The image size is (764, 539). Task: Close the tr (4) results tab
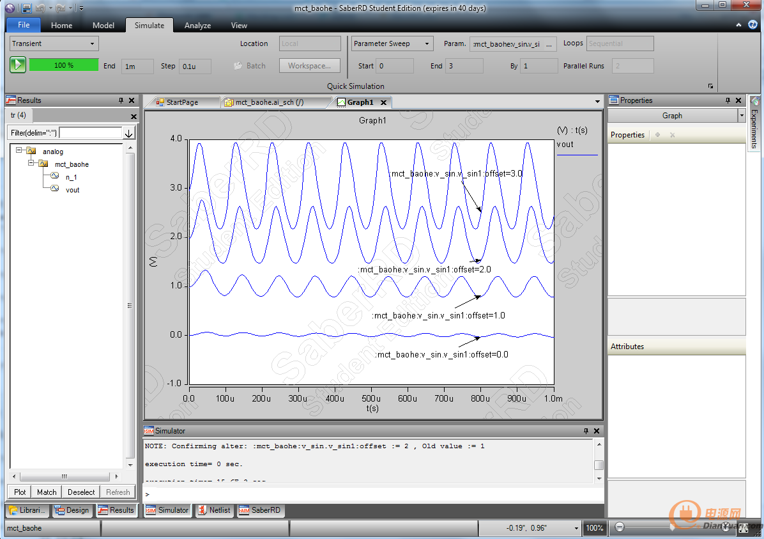tap(134, 116)
